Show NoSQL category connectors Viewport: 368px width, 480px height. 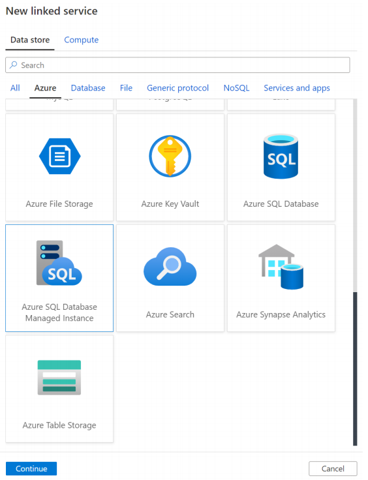(236, 88)
